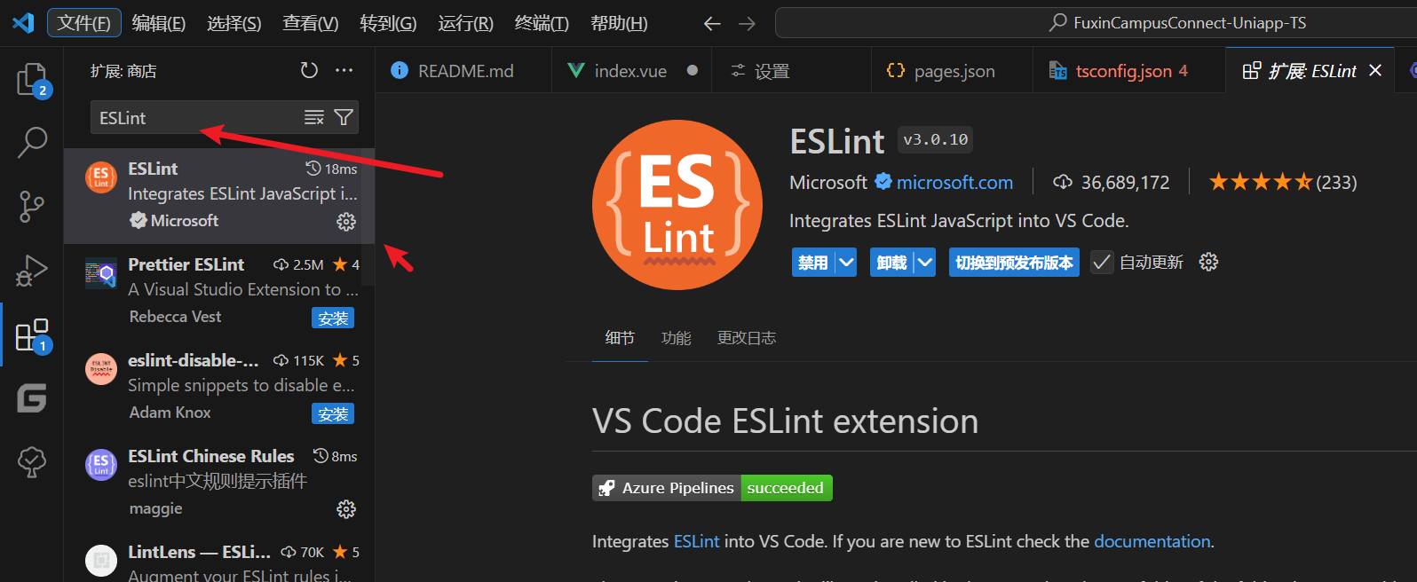Click the VS Code logo icon

23,23
